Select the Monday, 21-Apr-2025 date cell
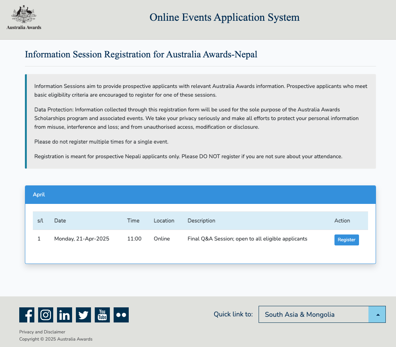The width and height of the screenshot is (396, 347). (82, 239)
